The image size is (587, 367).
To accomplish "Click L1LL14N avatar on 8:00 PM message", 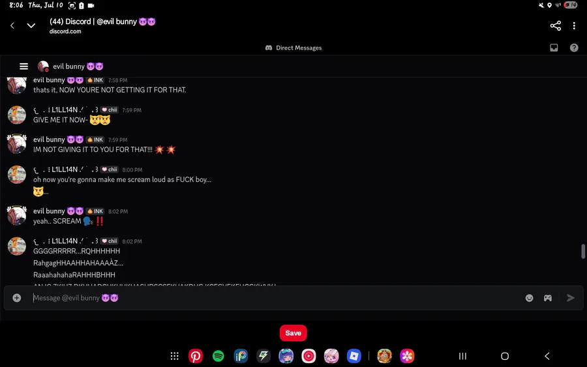I will (17, 174).
